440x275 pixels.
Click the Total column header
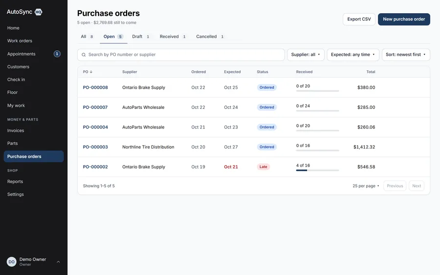tap(371, 72)
